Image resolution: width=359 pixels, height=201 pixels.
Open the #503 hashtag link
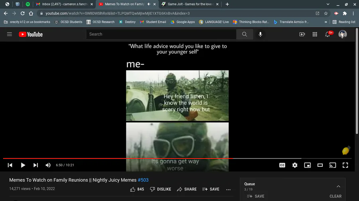click(x=143, y=180)
